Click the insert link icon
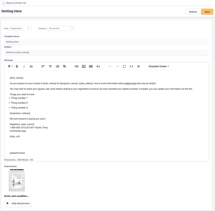 tap(77, 66)
